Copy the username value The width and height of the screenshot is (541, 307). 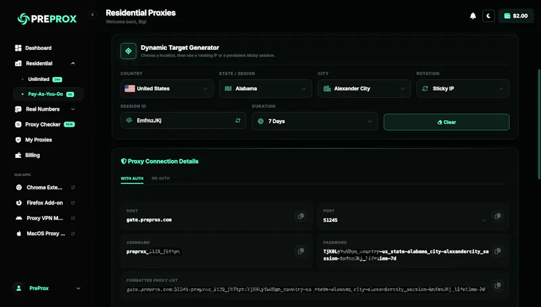pyautogui.click(x=301, y=251)
